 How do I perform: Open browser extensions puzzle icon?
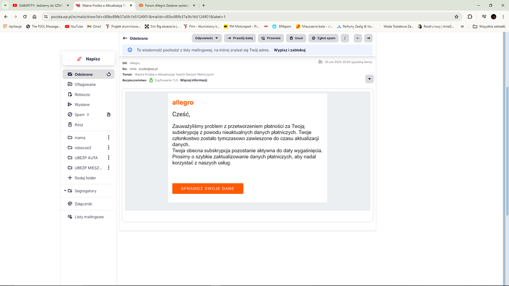pos(470,16)
